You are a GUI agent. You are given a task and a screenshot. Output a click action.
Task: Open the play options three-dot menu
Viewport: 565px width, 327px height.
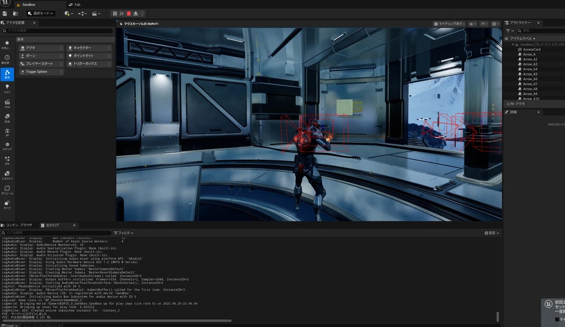click(x=142, y=14)
